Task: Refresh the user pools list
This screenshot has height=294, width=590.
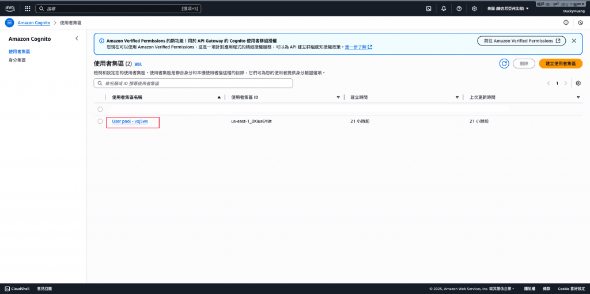Action: click(x=504, y=63)
